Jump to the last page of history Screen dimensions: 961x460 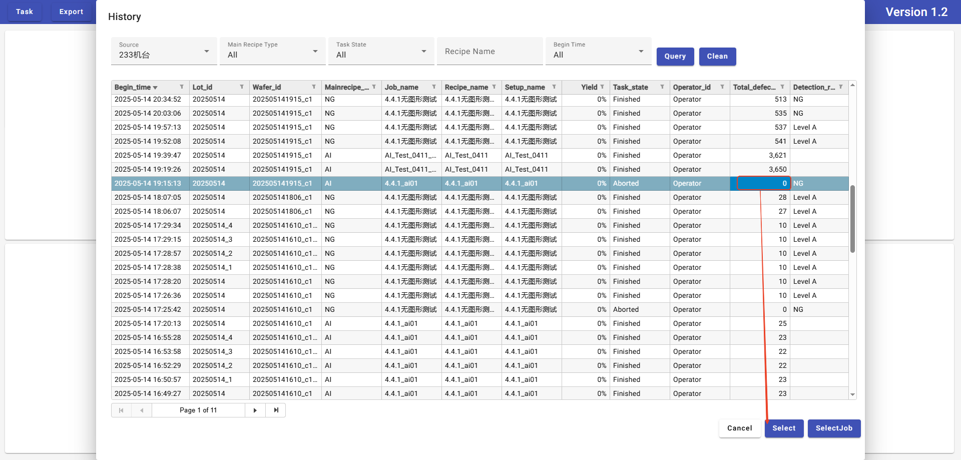click(x=276, y=410)
